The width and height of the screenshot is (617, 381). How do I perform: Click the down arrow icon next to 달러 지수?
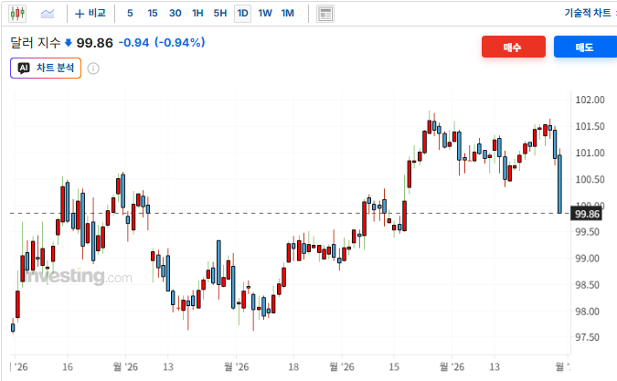68,42
